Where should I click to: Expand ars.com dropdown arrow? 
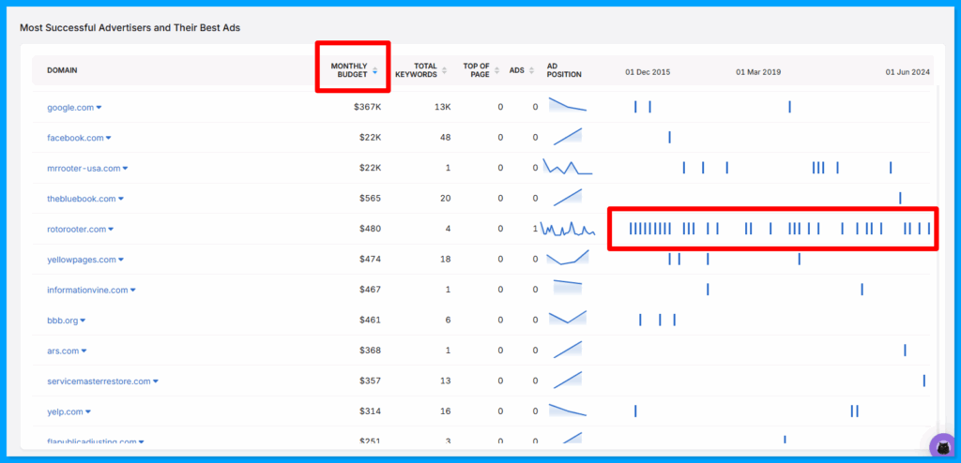(x=84, y=351)
